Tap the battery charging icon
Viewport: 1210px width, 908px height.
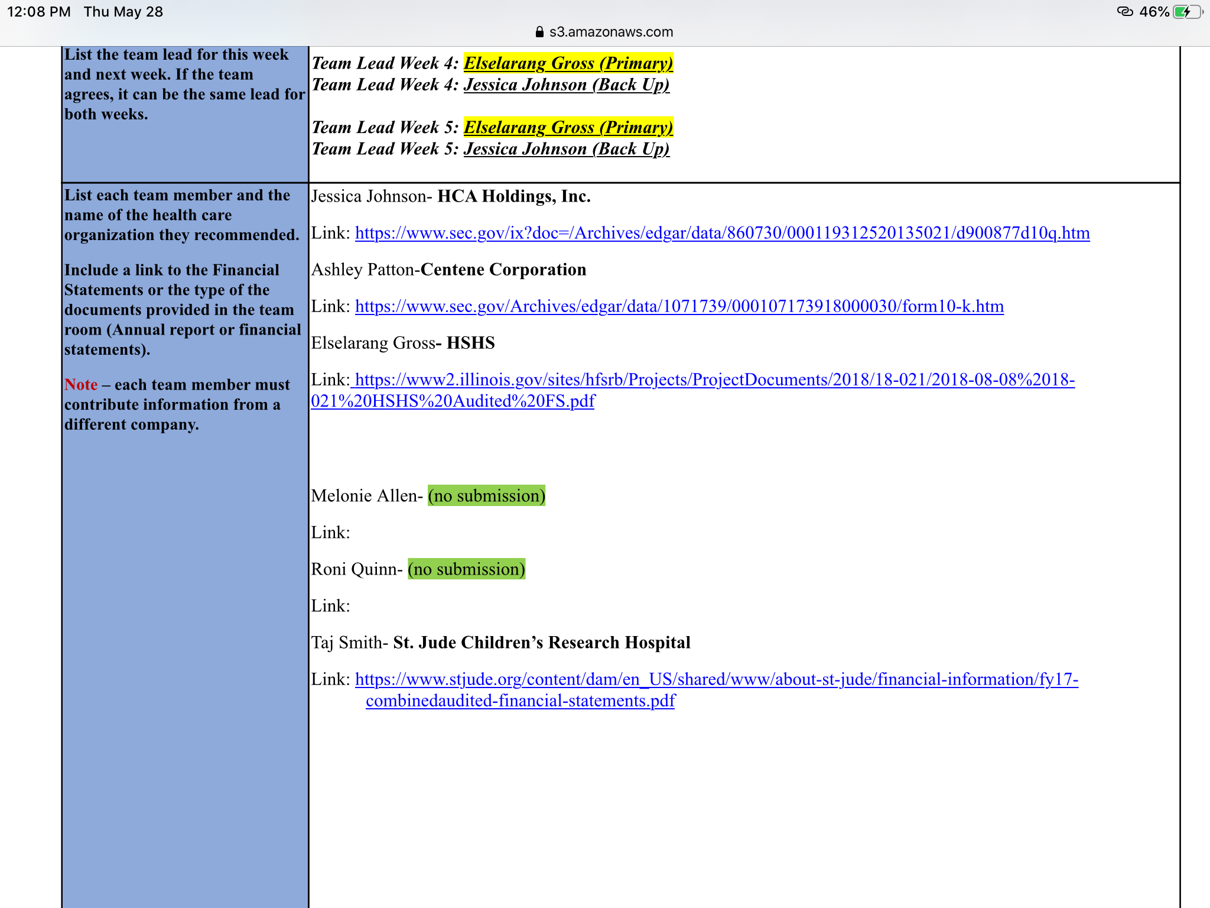click(x=1188, y=12)
